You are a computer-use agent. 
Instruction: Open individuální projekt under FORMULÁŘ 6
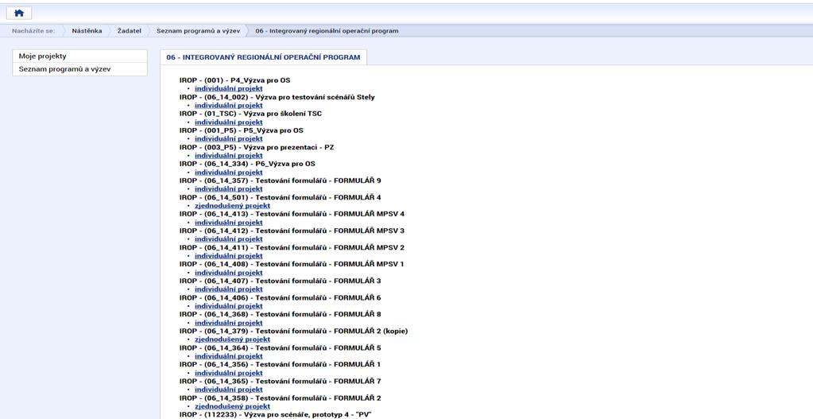coord(229,306)
